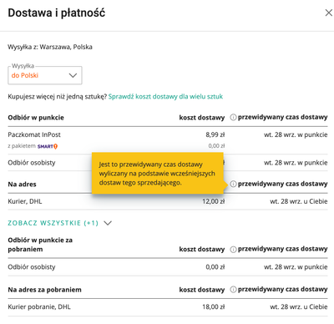Click Wysyłka z: Warszawa, Polska text

coord(50,47)
